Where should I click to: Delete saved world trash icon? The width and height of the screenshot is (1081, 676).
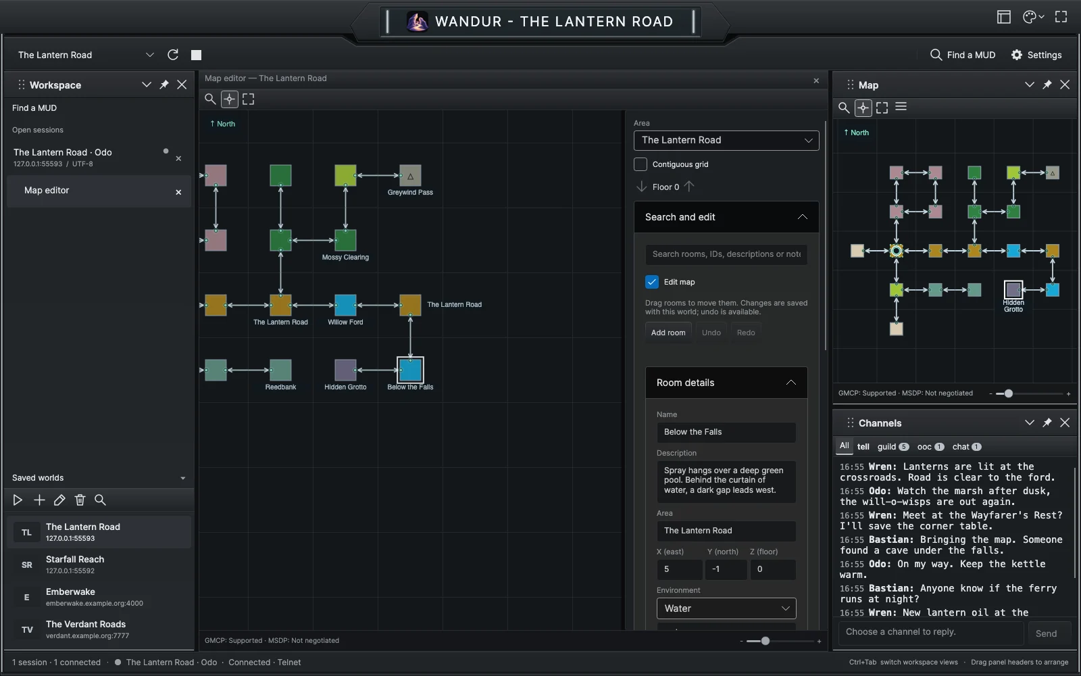point(80,500)
